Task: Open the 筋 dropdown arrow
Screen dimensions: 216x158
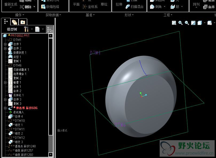Action: [x=182, y=7]
